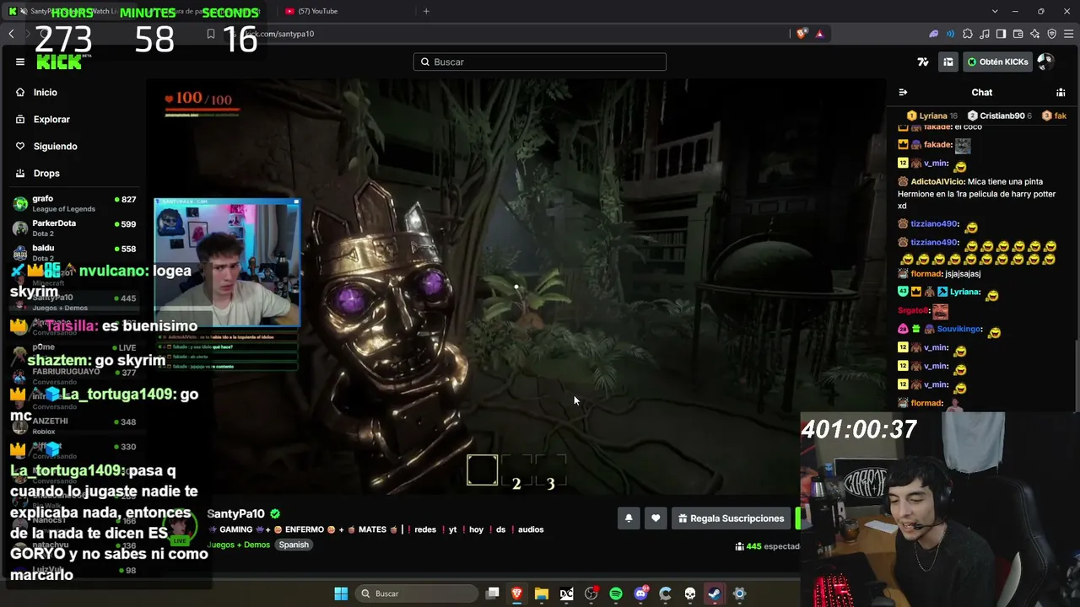Screen dimensions: 1080x607
Task: Go to Inicio in the sidebar
Action: 46,93
